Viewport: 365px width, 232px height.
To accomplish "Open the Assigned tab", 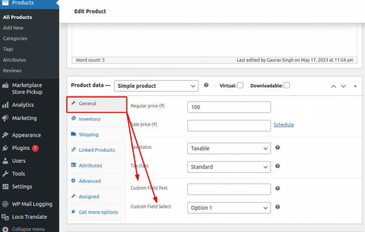I will pyautogui.click(x=96, y=197).
